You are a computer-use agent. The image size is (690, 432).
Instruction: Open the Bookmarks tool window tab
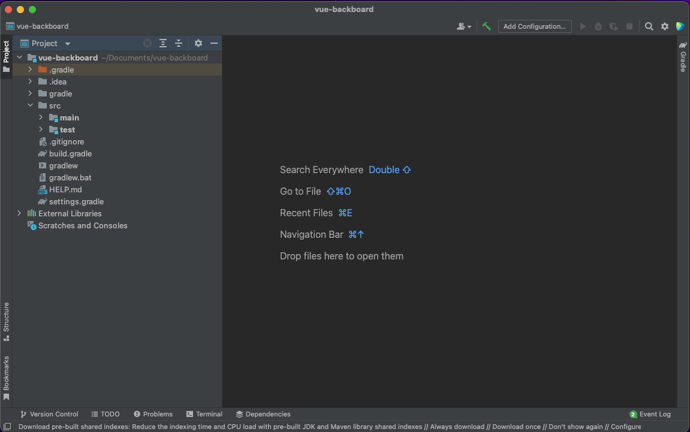coord(6,378)
